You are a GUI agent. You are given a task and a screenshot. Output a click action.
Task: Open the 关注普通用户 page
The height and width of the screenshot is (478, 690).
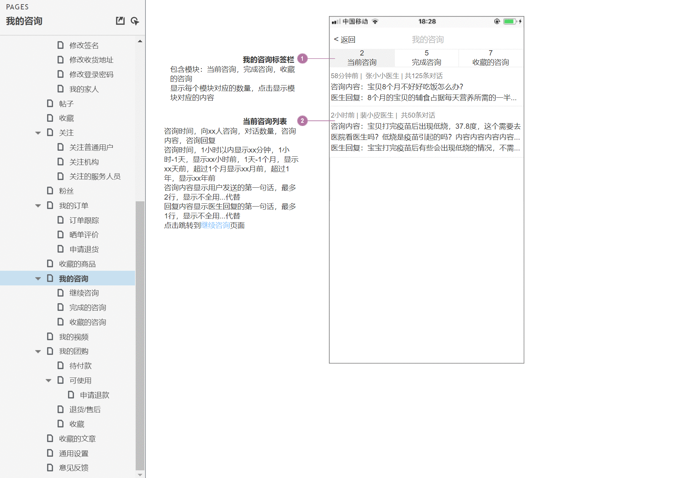(91, 147)
